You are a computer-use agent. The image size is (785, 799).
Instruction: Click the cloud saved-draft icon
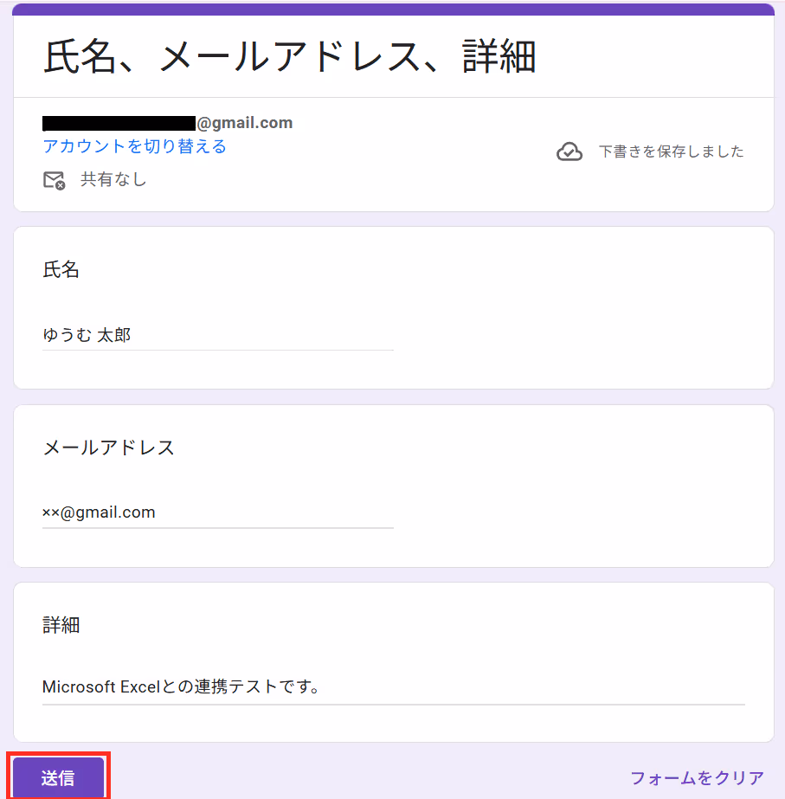pyautogui.click(x=569, y=151)
